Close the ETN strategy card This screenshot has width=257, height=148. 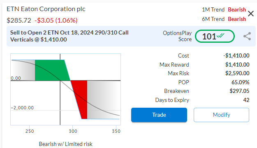point(251,14)
